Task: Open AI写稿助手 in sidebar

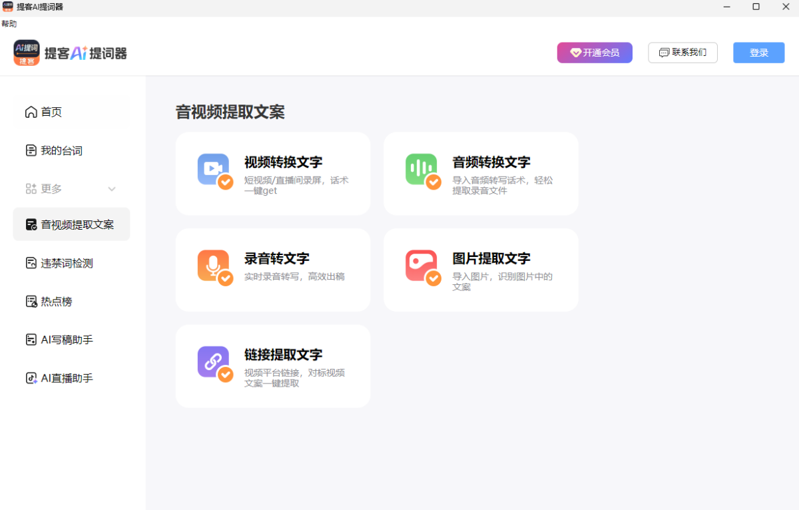Action: click(71, 340)
